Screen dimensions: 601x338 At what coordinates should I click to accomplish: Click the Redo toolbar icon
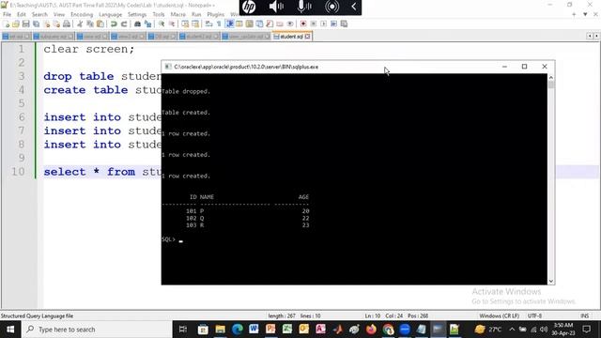click(x=124, y=23)
